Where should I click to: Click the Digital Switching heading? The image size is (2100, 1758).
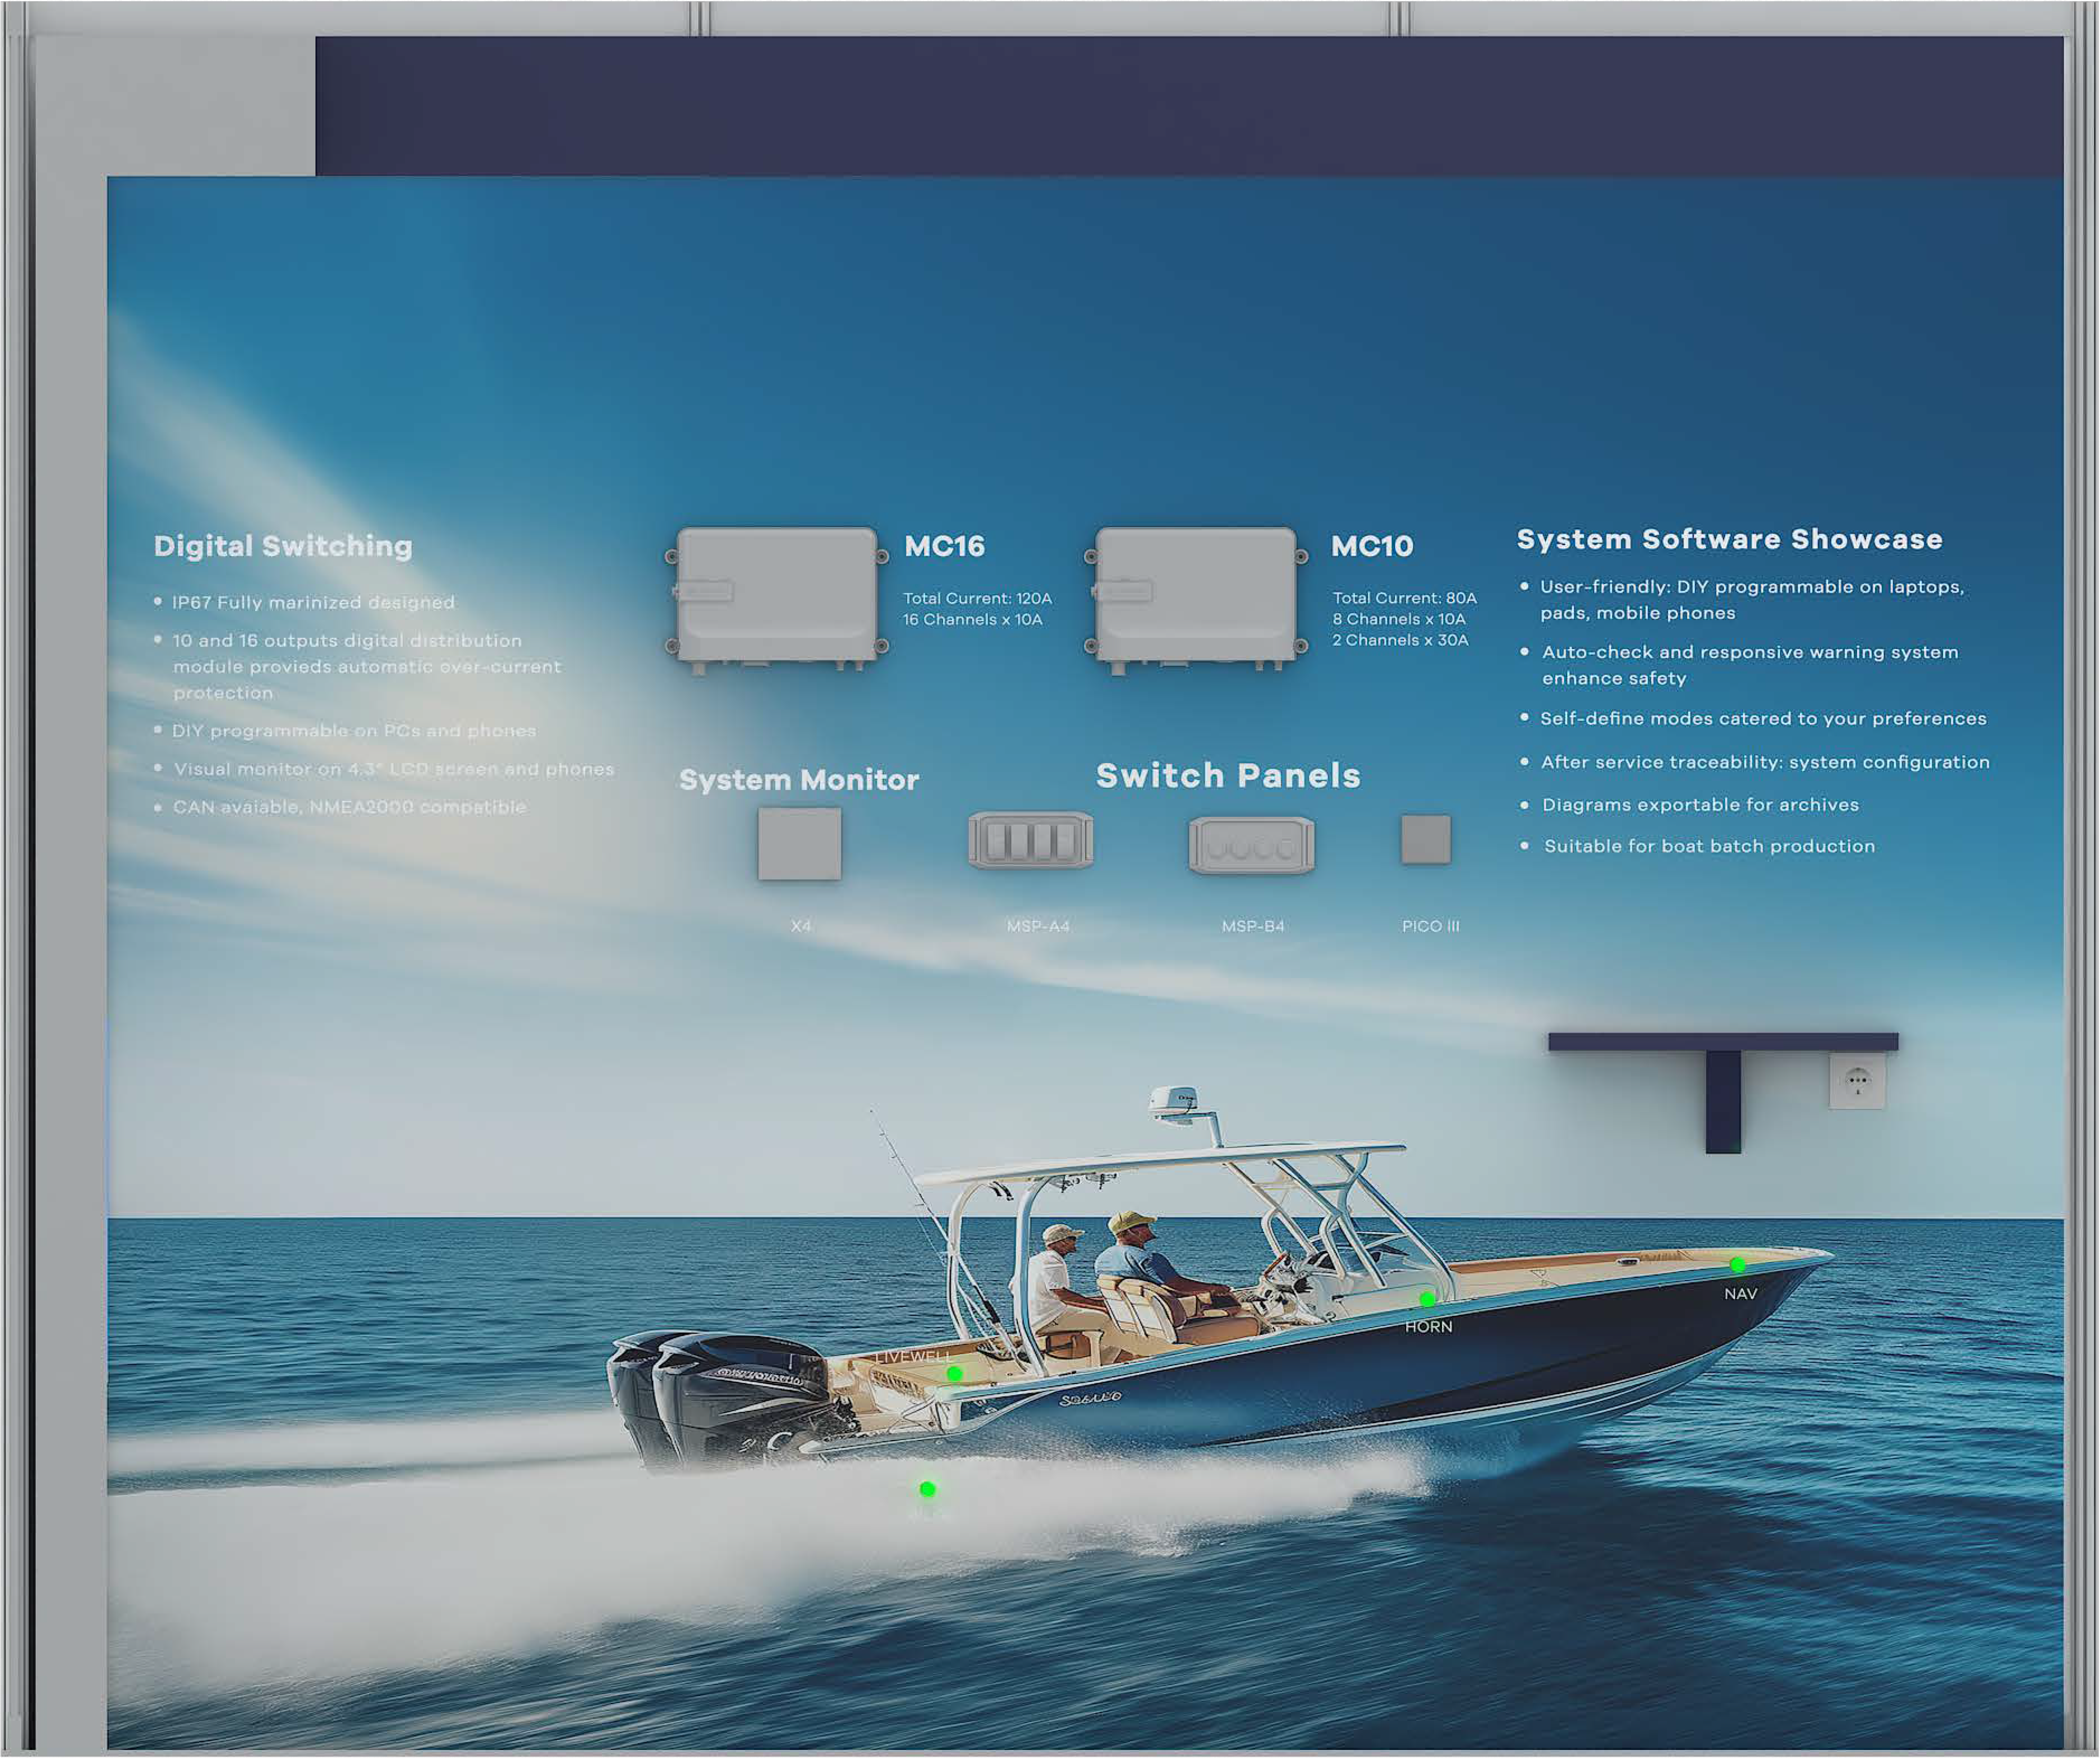(283, 546)
